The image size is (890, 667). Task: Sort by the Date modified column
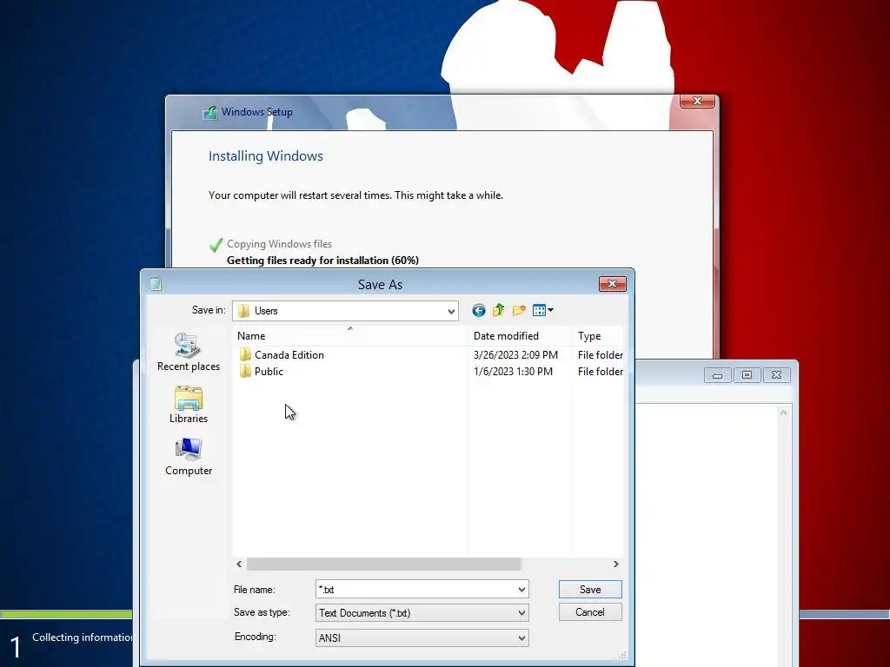click(520, 336)
